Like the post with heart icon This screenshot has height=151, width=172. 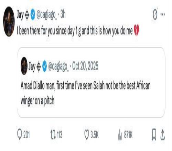click(x=87, y=135)
